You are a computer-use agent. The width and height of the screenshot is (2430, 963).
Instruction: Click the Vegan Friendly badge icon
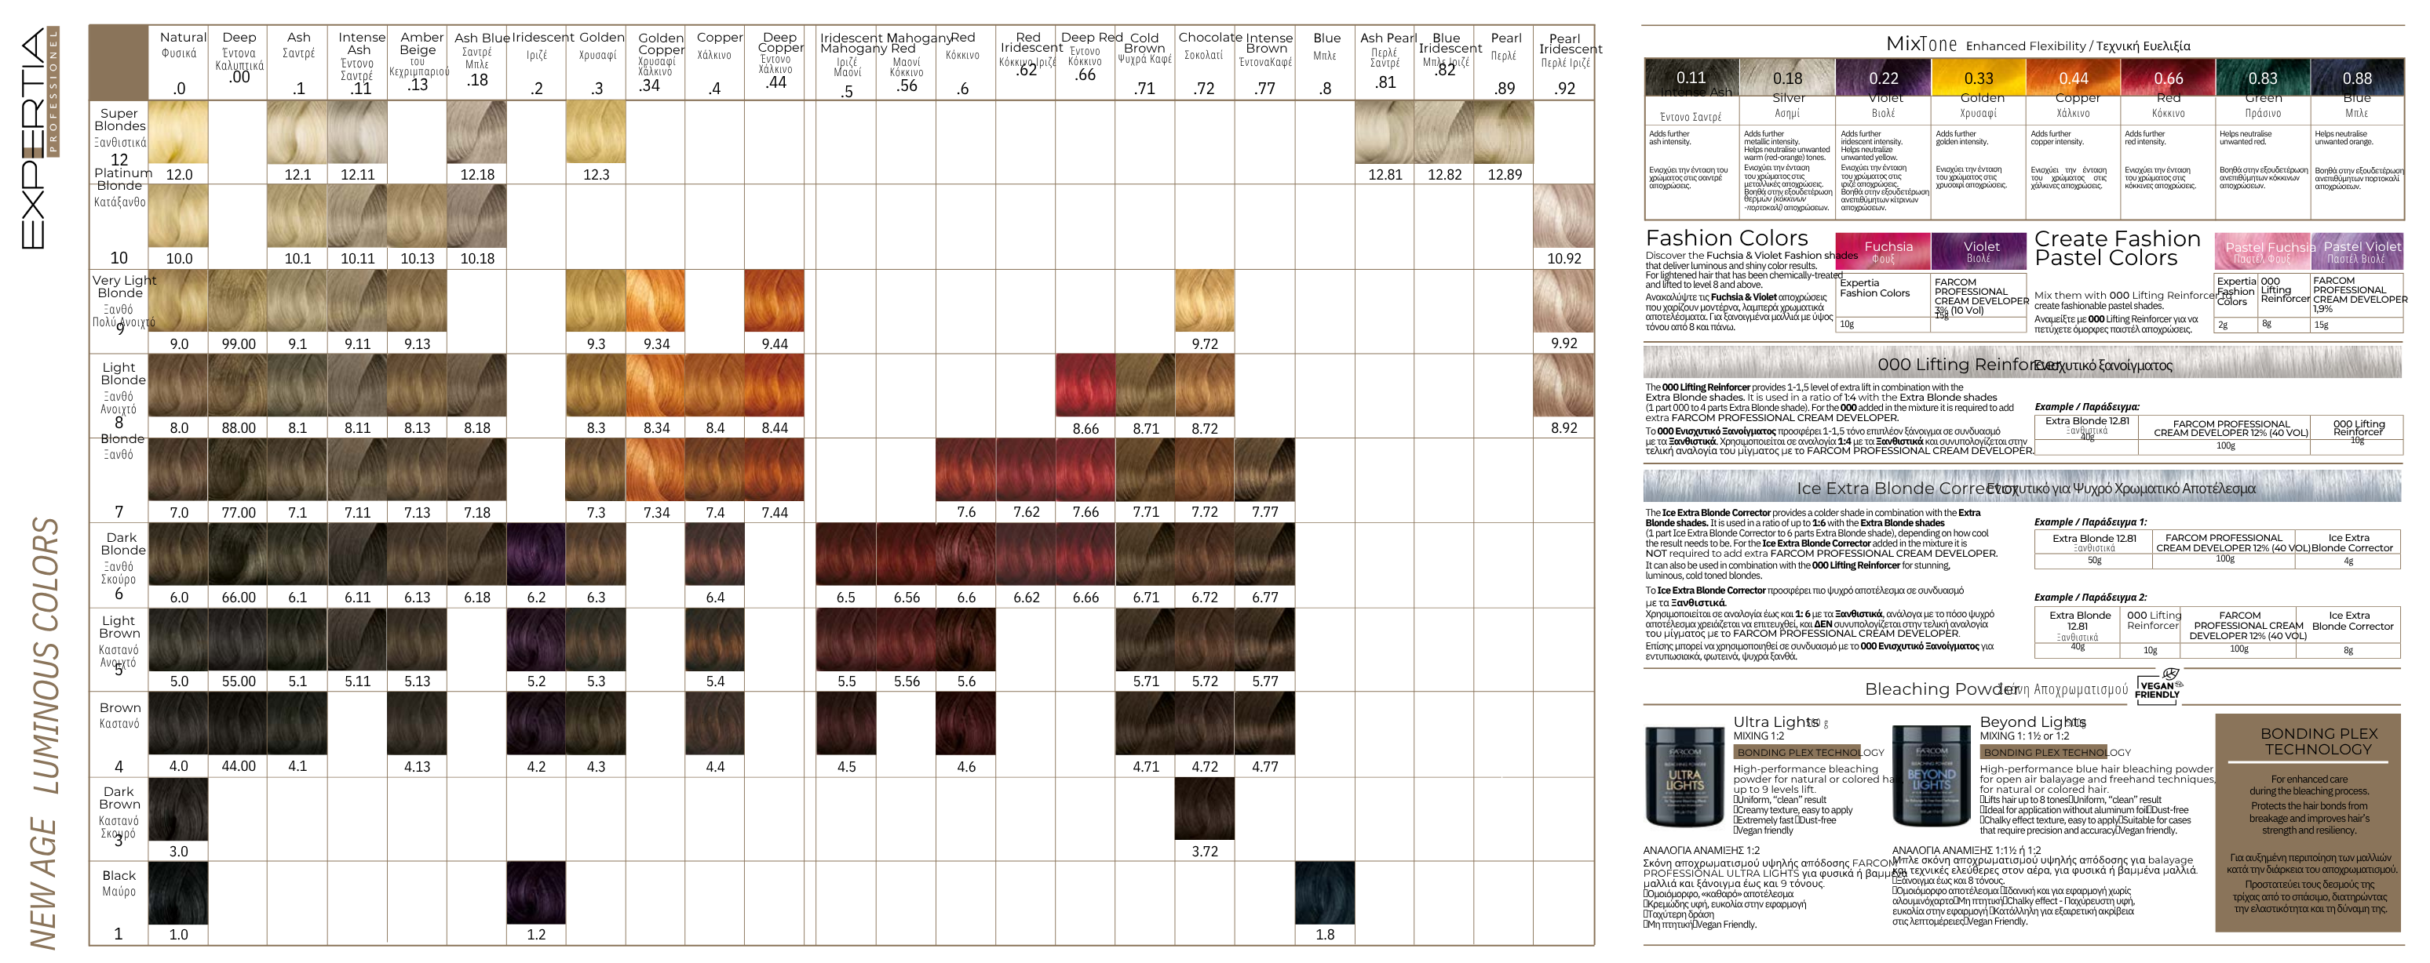2158,685
